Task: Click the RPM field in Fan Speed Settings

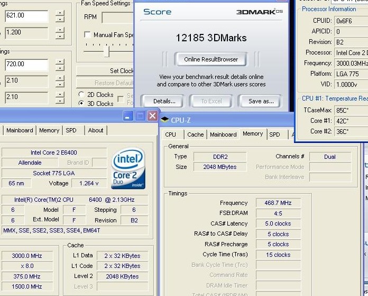Action: tap(118, 17)
